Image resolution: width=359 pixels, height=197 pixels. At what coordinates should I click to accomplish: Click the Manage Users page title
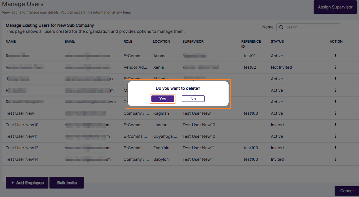[23, 4]
